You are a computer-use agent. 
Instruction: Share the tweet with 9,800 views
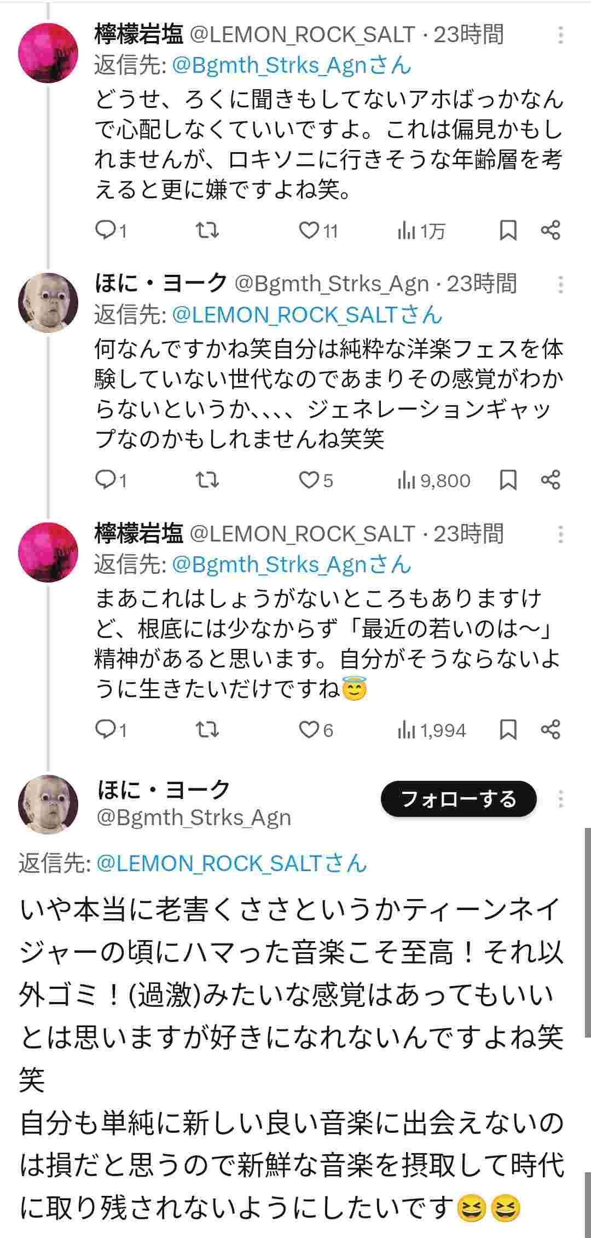coord(551,480)
